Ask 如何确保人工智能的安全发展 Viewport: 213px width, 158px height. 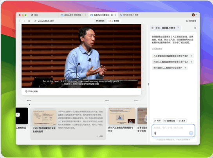170,68
